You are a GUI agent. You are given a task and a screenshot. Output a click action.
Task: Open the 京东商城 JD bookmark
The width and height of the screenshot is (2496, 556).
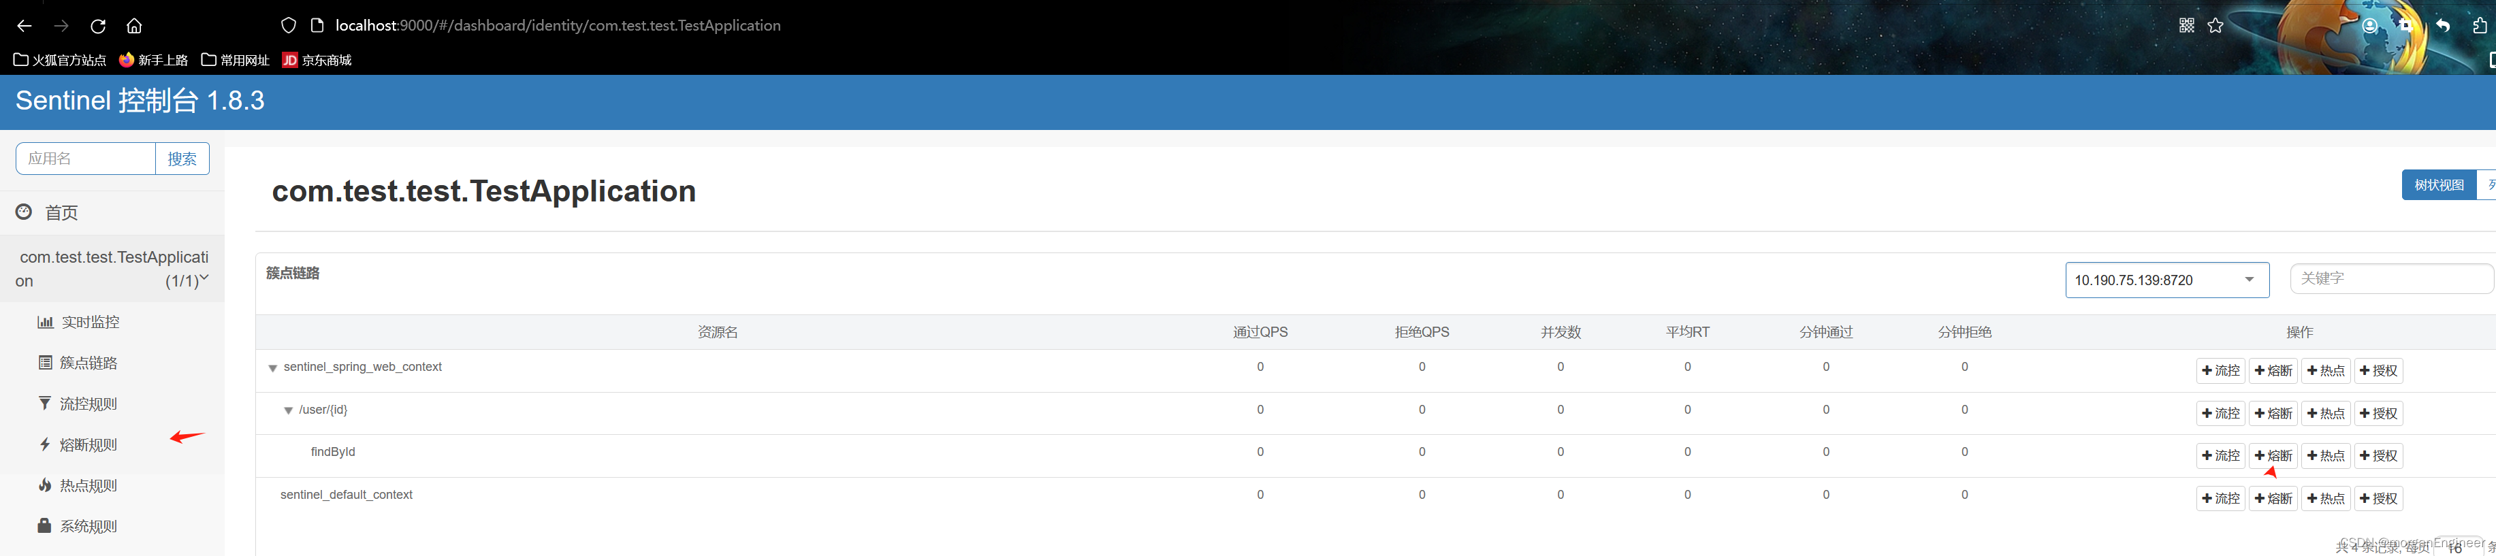tap(317, 60)
